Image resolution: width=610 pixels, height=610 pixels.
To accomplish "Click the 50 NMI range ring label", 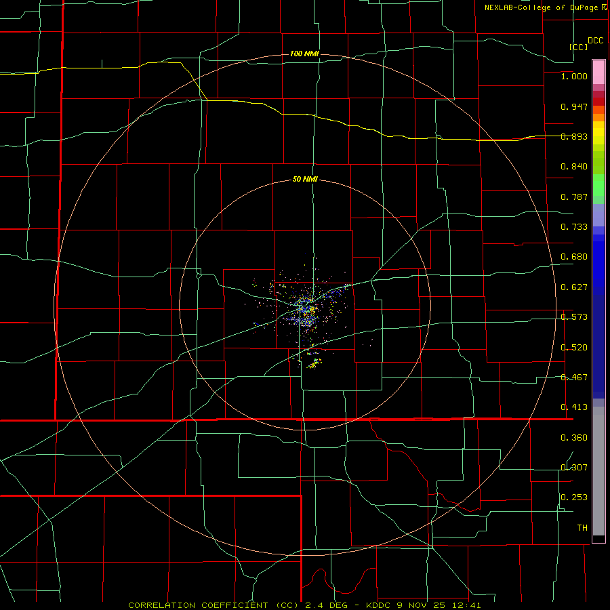I will pos(306,180).
